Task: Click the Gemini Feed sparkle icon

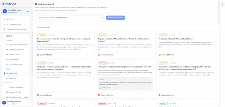Action: point(7,59)
